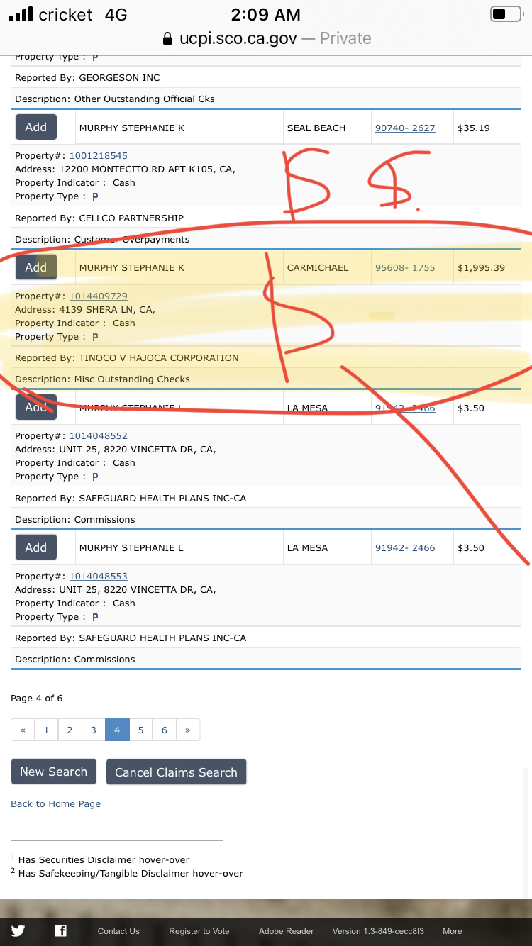Viewport: 532px width, 946px height.
Task: Select 'Reported By: TINOCO V HAJOCA CORPORATION'
Action: [x=127, y=357]
